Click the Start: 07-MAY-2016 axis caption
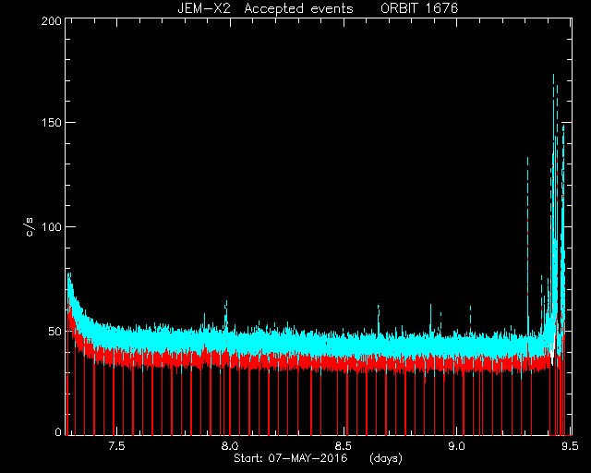The height and width of the screenshot is (473, 591). click(291, 458)
